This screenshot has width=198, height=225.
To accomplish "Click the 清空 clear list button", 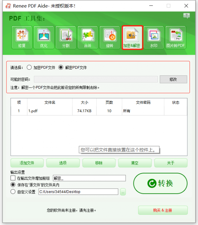I will (x=135, y=163).
